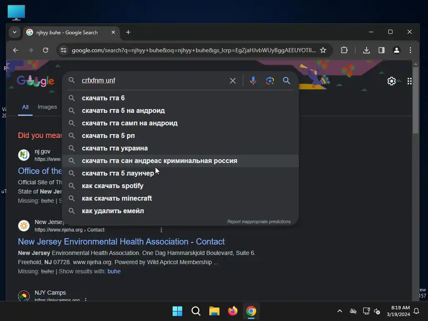The image size is (428, 321).
Task: Click the Google doodle logo
Action: (x=36, y=81)
